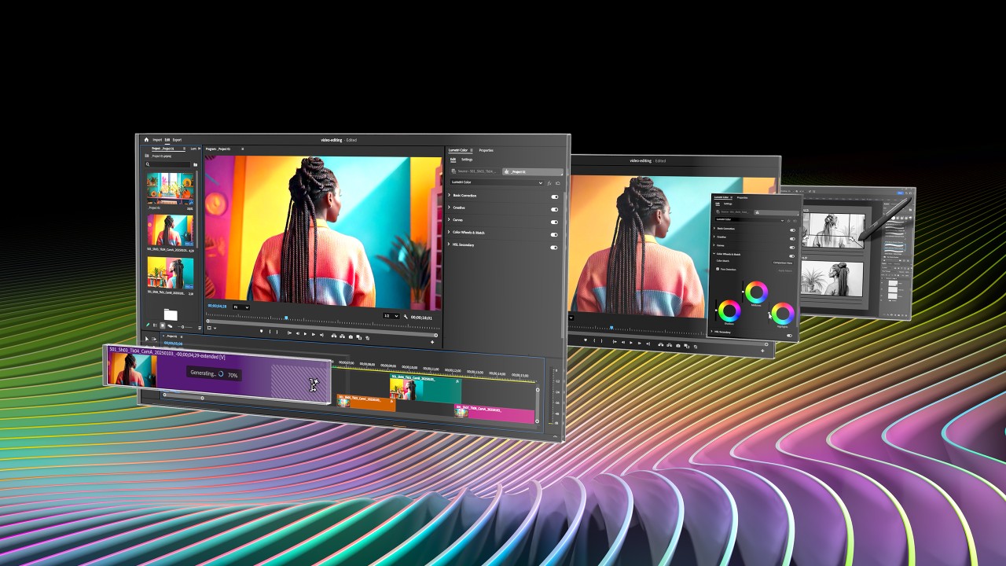The image size is (1006, 566).
Task: Expand Color Wheels & Match in main panel
Action: coord(450,232)
